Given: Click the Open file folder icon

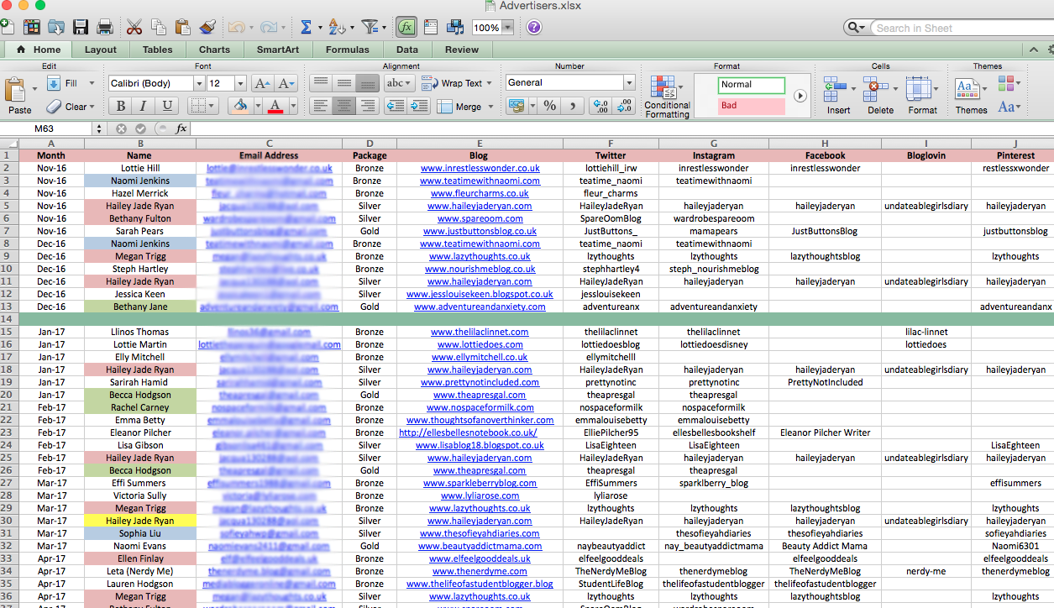Looking at the screenshot, I should [x=56, y=27].
